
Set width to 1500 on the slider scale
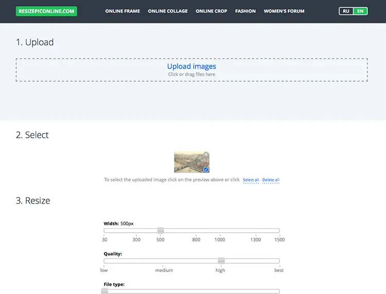(279, 240)
